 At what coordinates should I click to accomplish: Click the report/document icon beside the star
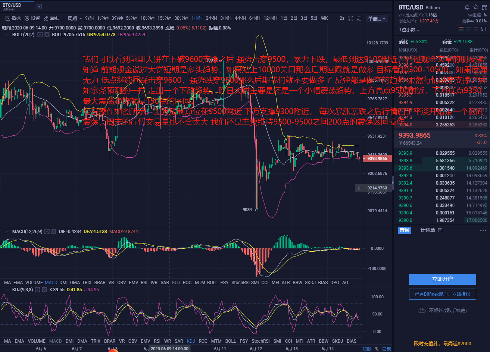click(484, 7)
